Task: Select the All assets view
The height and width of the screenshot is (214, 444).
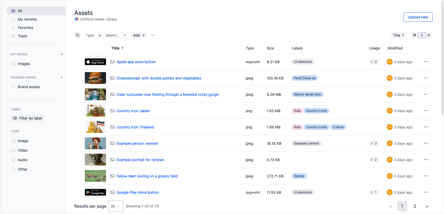Action: pyautogui.click(x=36, y=11)
